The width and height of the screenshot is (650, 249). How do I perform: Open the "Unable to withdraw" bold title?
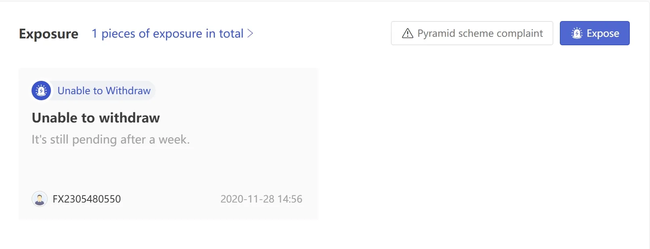point(96,118)
